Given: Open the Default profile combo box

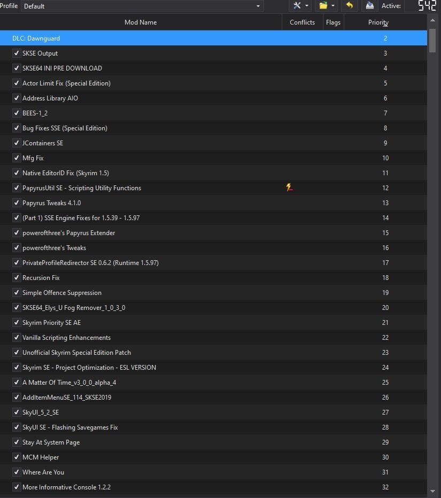Looking at the screenshot, I should click(142, 6).
